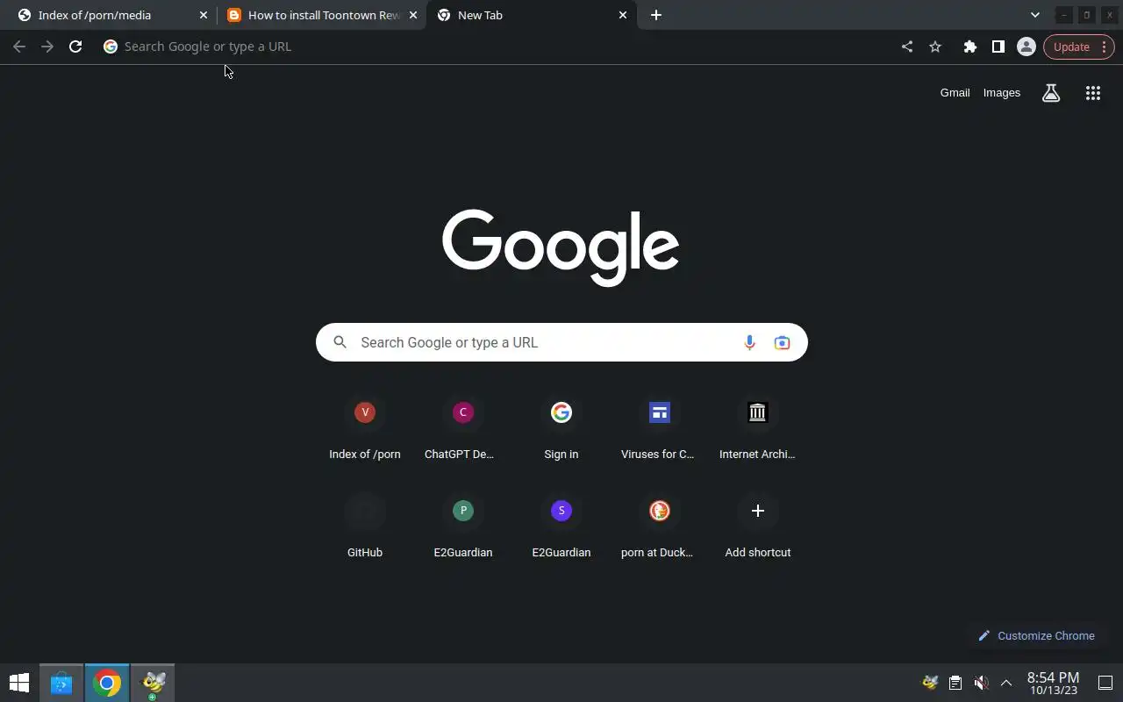Image resolution: width=1123 pixels, height=702 pixels.
Task: Click the forward navigation arrow
Action: click(x=47, y=47)
